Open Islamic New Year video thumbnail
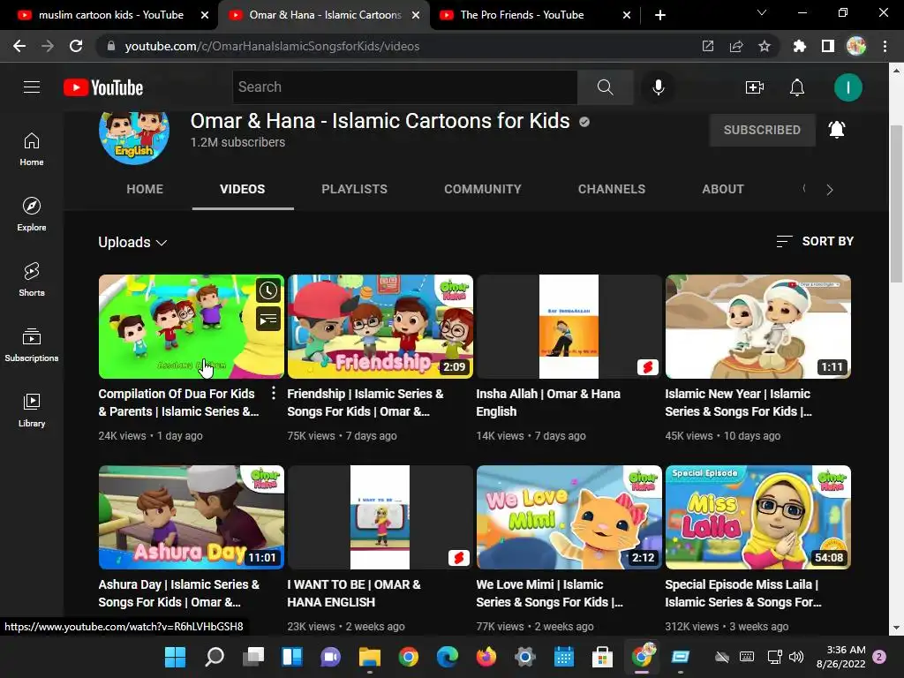Screen dimensions: 904x678 click(x=757, y=327)
